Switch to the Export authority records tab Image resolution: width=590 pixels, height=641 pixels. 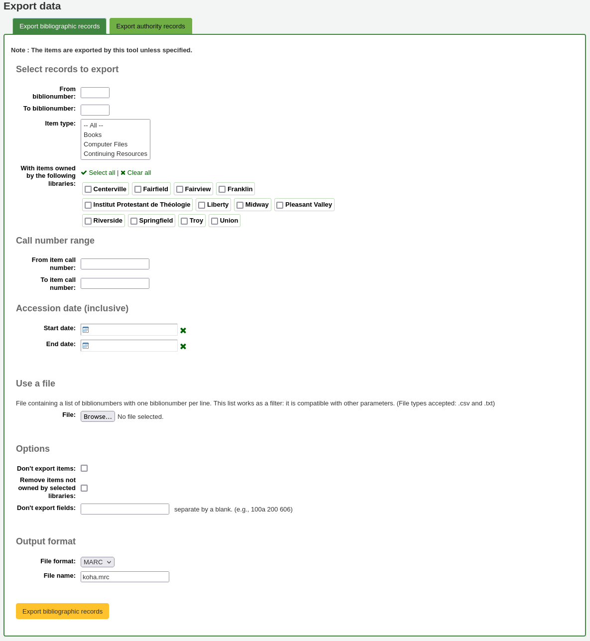click(150, 26)
